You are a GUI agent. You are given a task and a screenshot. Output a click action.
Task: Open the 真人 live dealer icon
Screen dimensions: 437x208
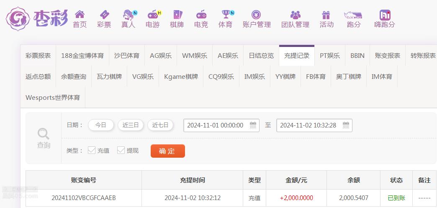tap(129, 15)
